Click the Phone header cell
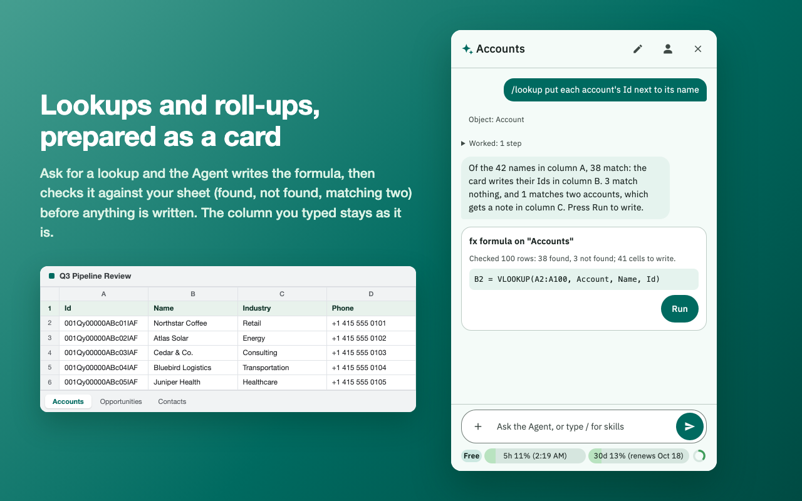The image size is (802, 501). click(371, 308)
